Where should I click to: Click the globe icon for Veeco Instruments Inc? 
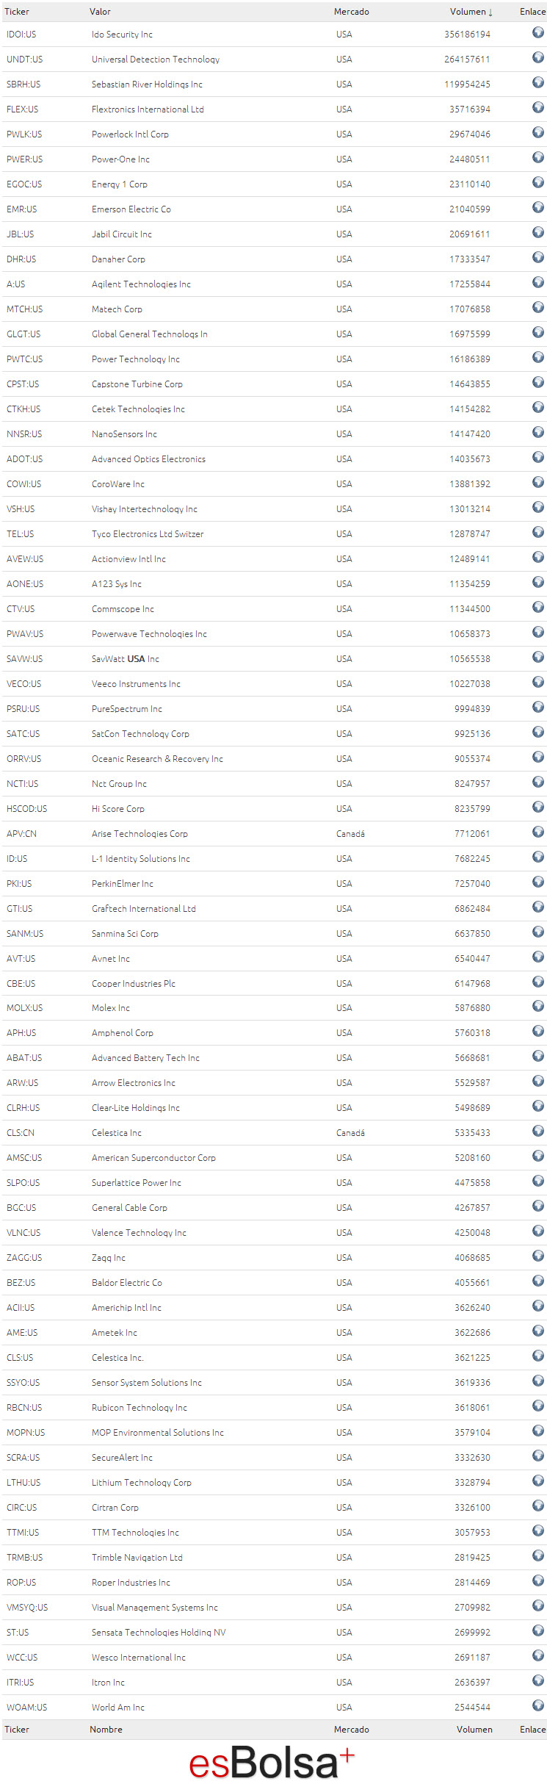537,682
